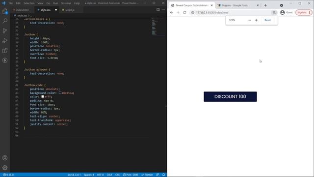
Task: Go back in the Chrome browser
Action: coord(171,12)
